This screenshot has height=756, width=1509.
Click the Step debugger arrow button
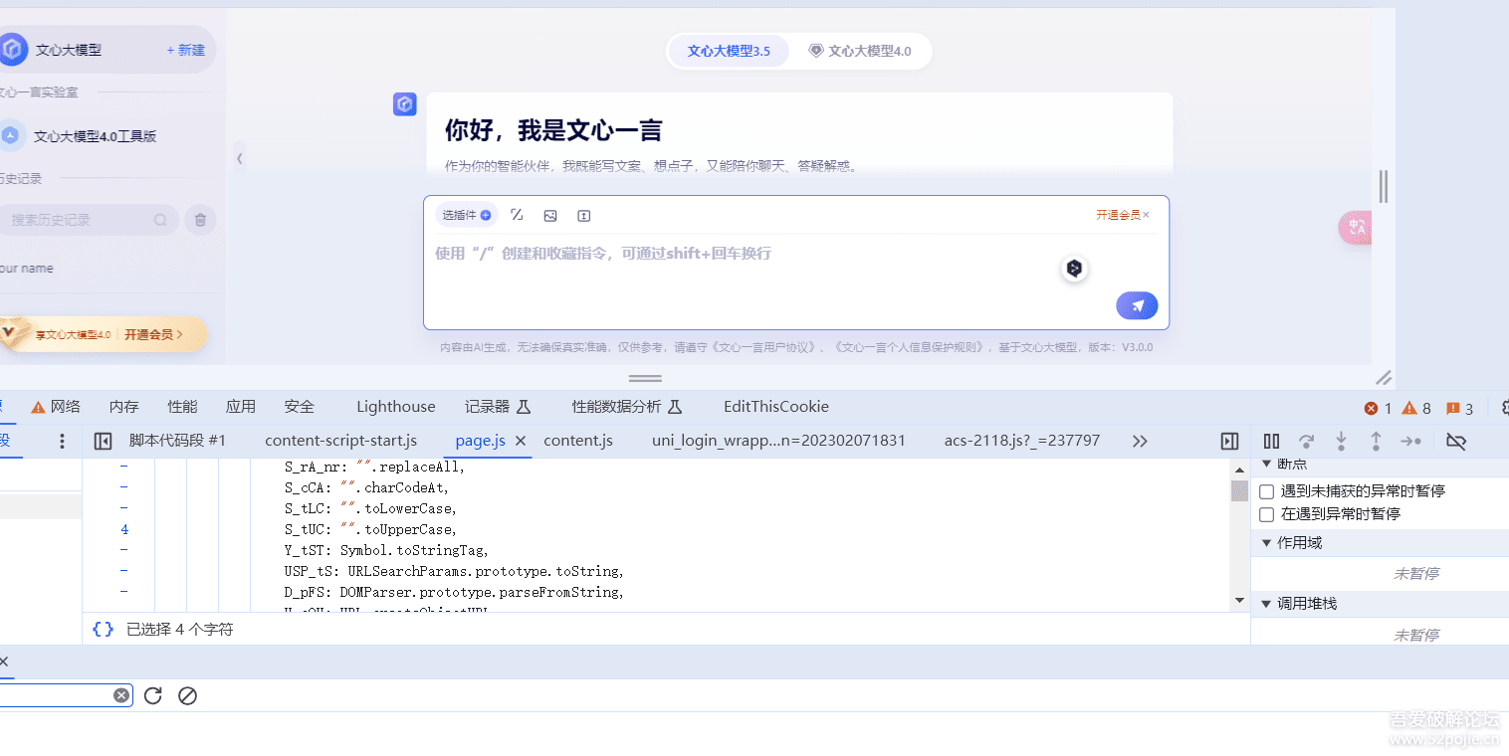(x=1411, y=441)
